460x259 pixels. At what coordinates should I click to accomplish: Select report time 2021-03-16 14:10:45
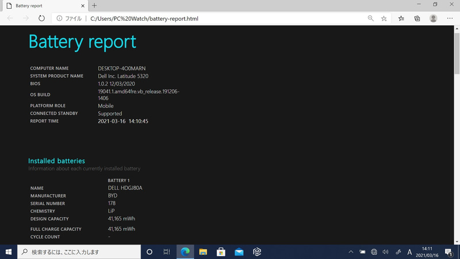(123, 121)
